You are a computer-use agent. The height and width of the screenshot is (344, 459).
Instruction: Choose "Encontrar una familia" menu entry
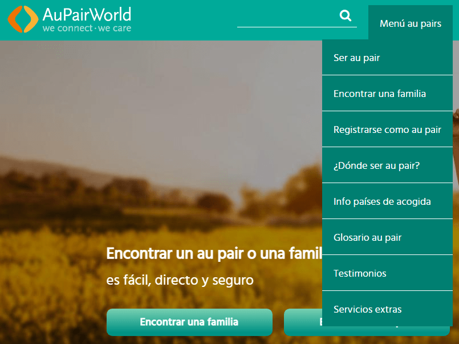click(x=379, y=94)
